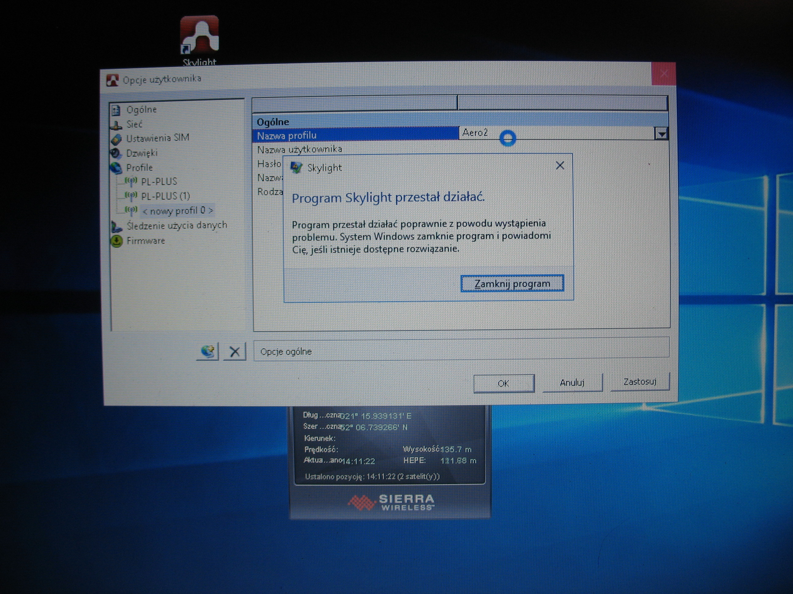Select the Ogólne category in options tree

click(x=141, y=110)
